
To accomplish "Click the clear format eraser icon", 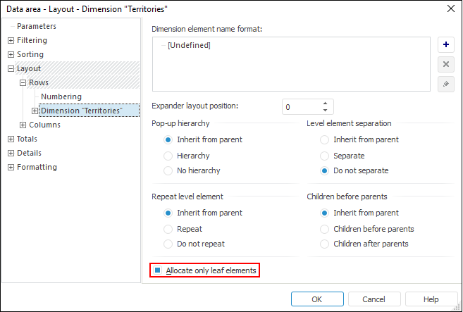I will (x=445, y=85).
